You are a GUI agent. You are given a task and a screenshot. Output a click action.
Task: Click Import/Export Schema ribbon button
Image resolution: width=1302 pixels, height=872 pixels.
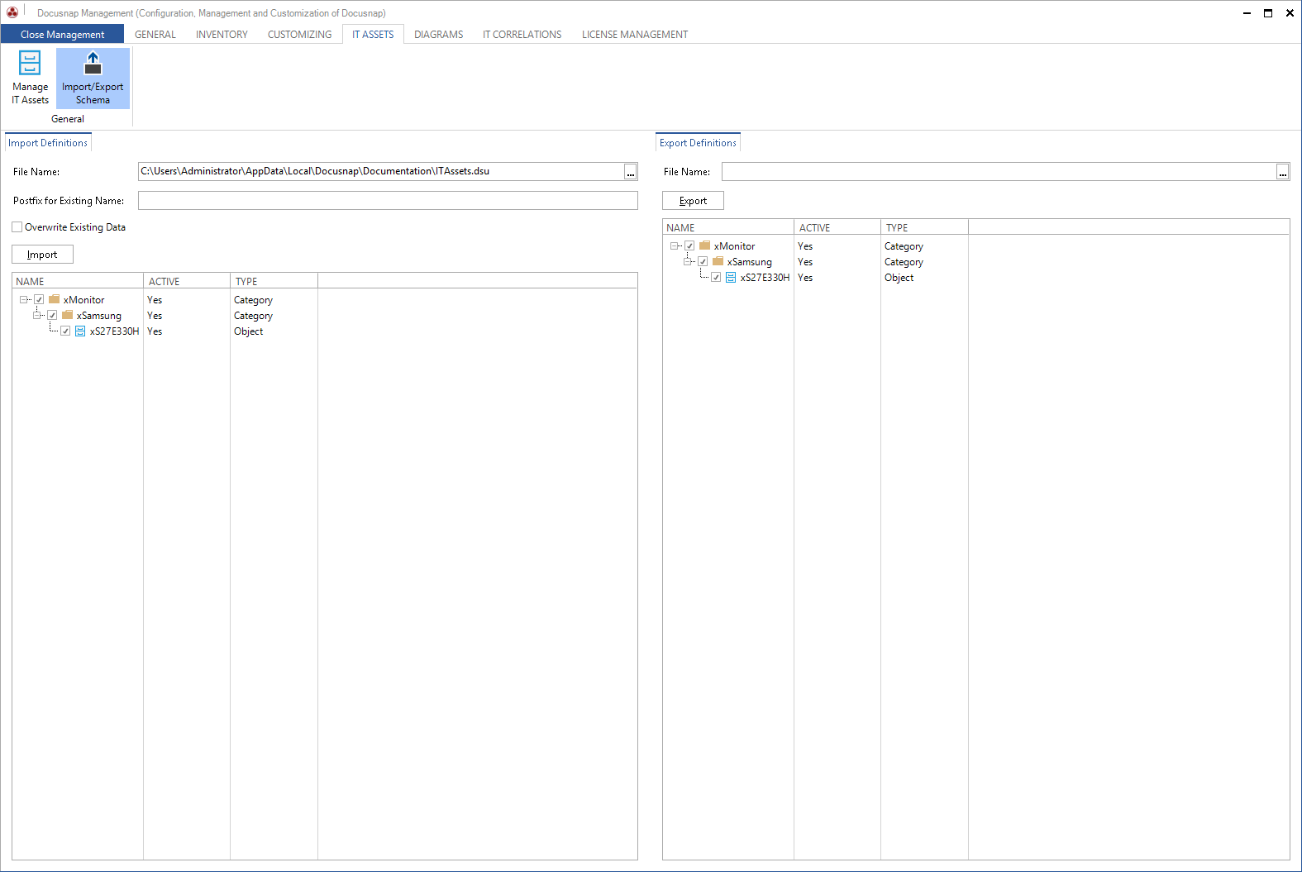click(x=93, y=78)
